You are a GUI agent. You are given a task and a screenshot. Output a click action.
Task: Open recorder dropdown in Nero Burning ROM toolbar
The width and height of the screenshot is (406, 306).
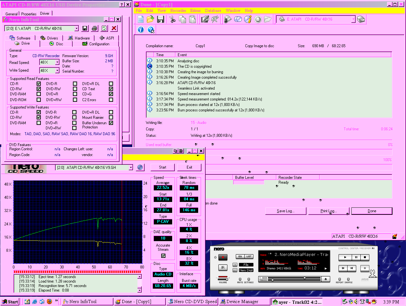[353, 19]
